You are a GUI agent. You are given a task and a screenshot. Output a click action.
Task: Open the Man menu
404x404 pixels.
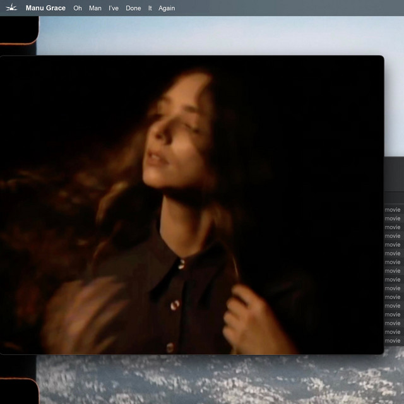[95, 8]
